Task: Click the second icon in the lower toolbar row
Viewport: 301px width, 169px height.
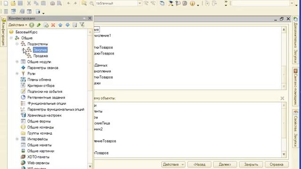Action: pyautogui.click(x=14, y=12)
